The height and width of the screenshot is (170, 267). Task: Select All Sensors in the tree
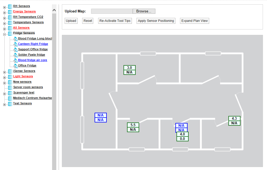(21, 28)
